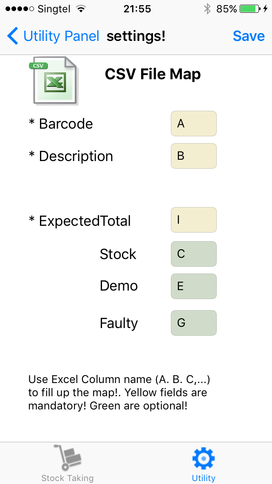Tap the Utility gear icon
Image resolution: width=272 pixels, height=484 pixels.
pos(204,458)
